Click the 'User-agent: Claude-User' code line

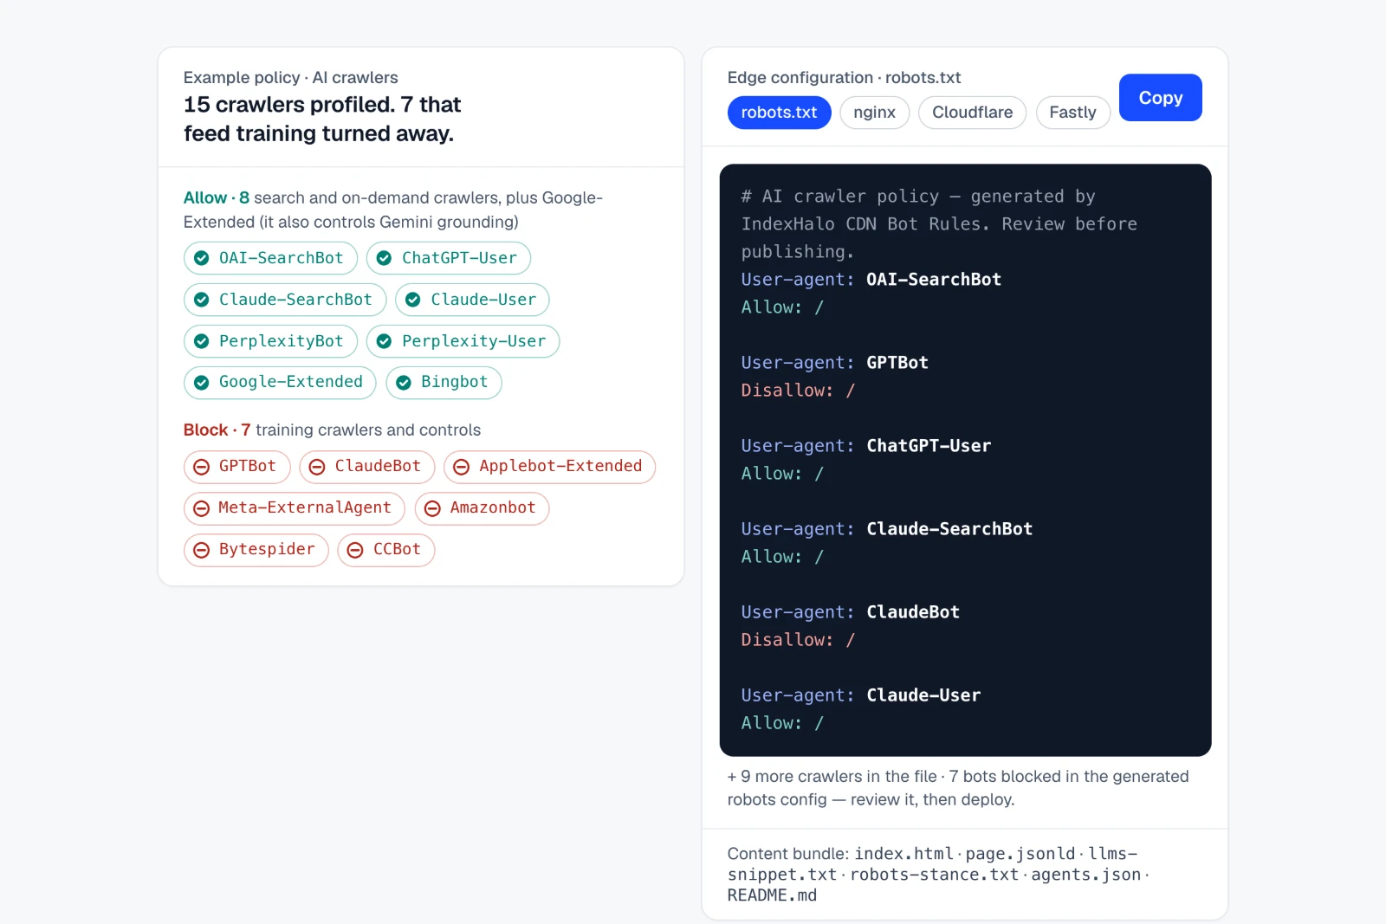click(x=860, y=695)
